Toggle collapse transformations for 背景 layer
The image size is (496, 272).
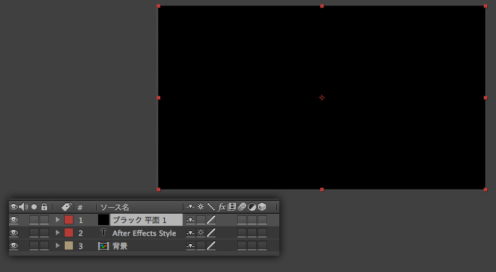(x=201, y=245)
